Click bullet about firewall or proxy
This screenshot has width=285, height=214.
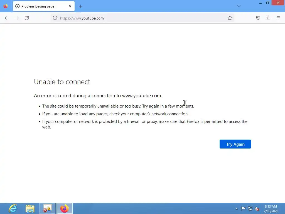[x=145, y=124]
